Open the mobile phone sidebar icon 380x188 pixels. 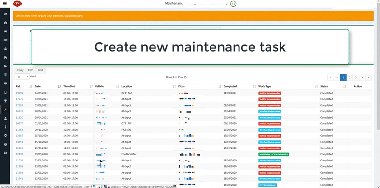[5, 92]
